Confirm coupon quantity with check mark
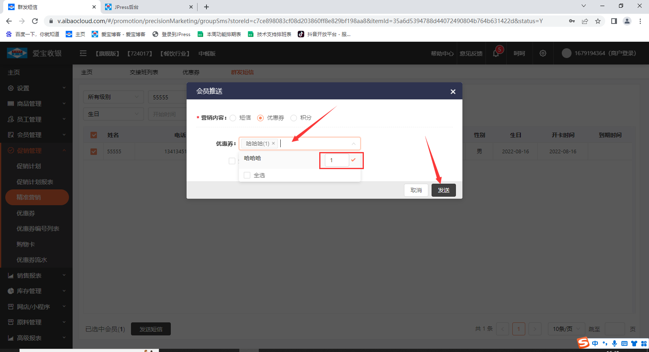Image resolution: width=649 pixels, height=352 pixels. pos(353,160)
